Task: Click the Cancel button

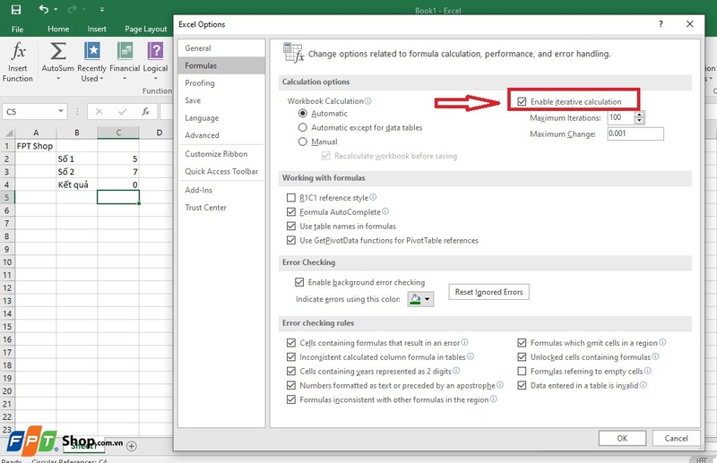Action: point(676,438)
